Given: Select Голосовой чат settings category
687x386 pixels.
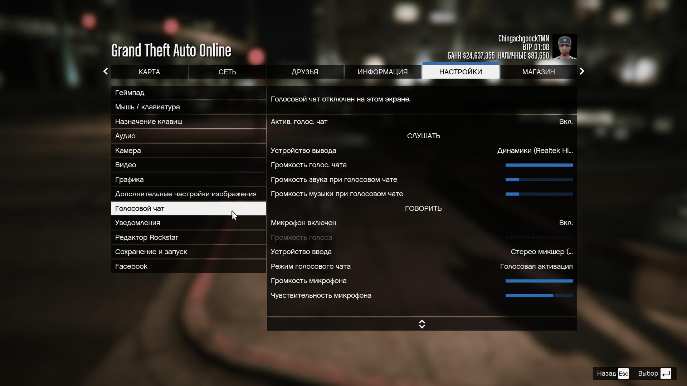Looking at the screenshot, I should [x=188, y=208].
